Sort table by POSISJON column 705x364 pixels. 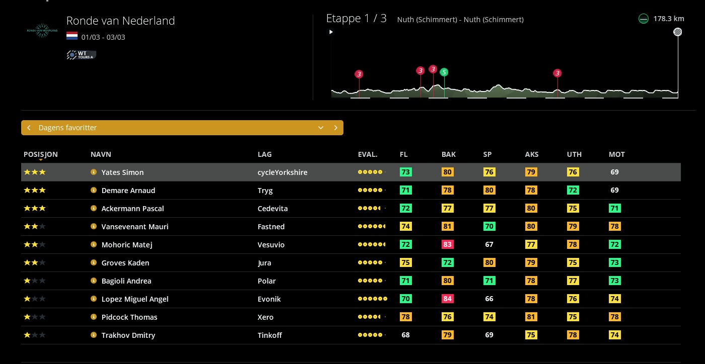coord(41,154)
